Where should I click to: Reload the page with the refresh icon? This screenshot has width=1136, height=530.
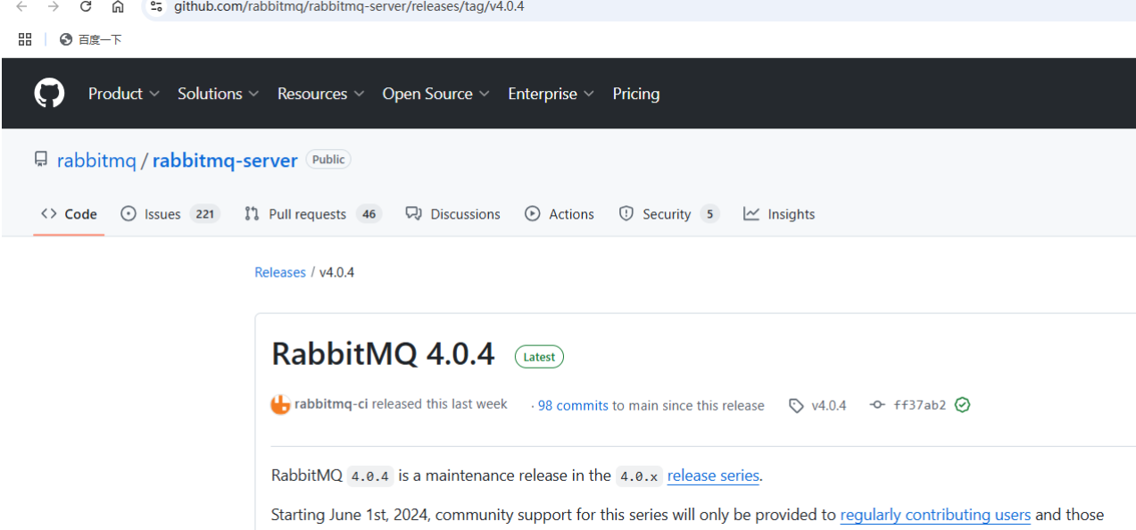86,6
